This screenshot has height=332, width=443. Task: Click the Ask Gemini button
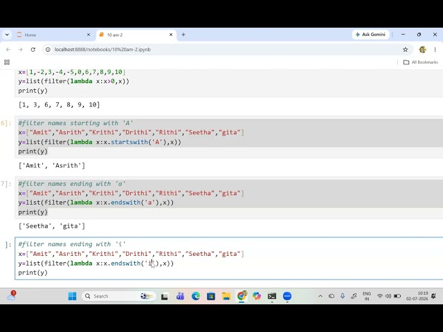[x=370, y=35]
